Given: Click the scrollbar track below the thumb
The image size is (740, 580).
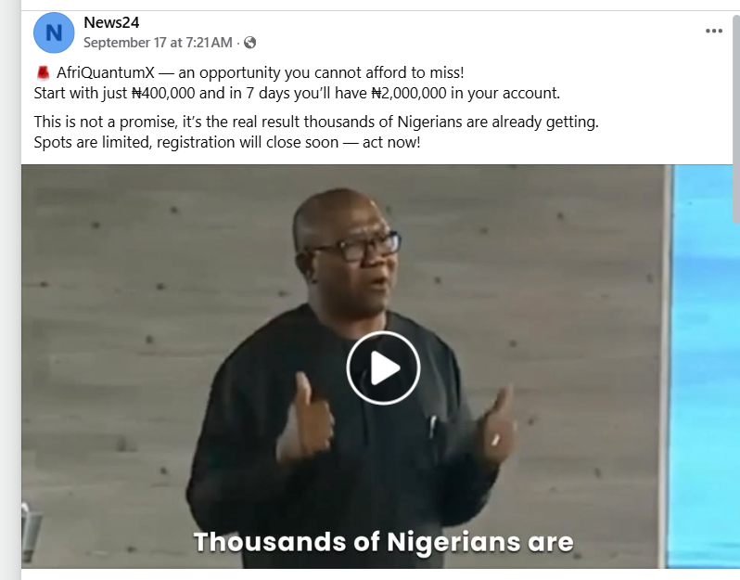Looking at the screenshot, I should pos(736,402).
